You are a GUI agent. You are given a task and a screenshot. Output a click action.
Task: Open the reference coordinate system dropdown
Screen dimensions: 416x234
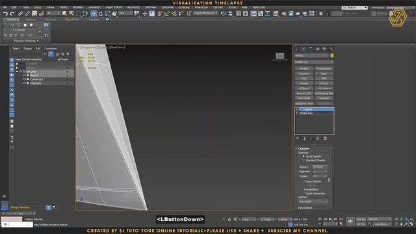pyautogui.click(x=125, y=13)
